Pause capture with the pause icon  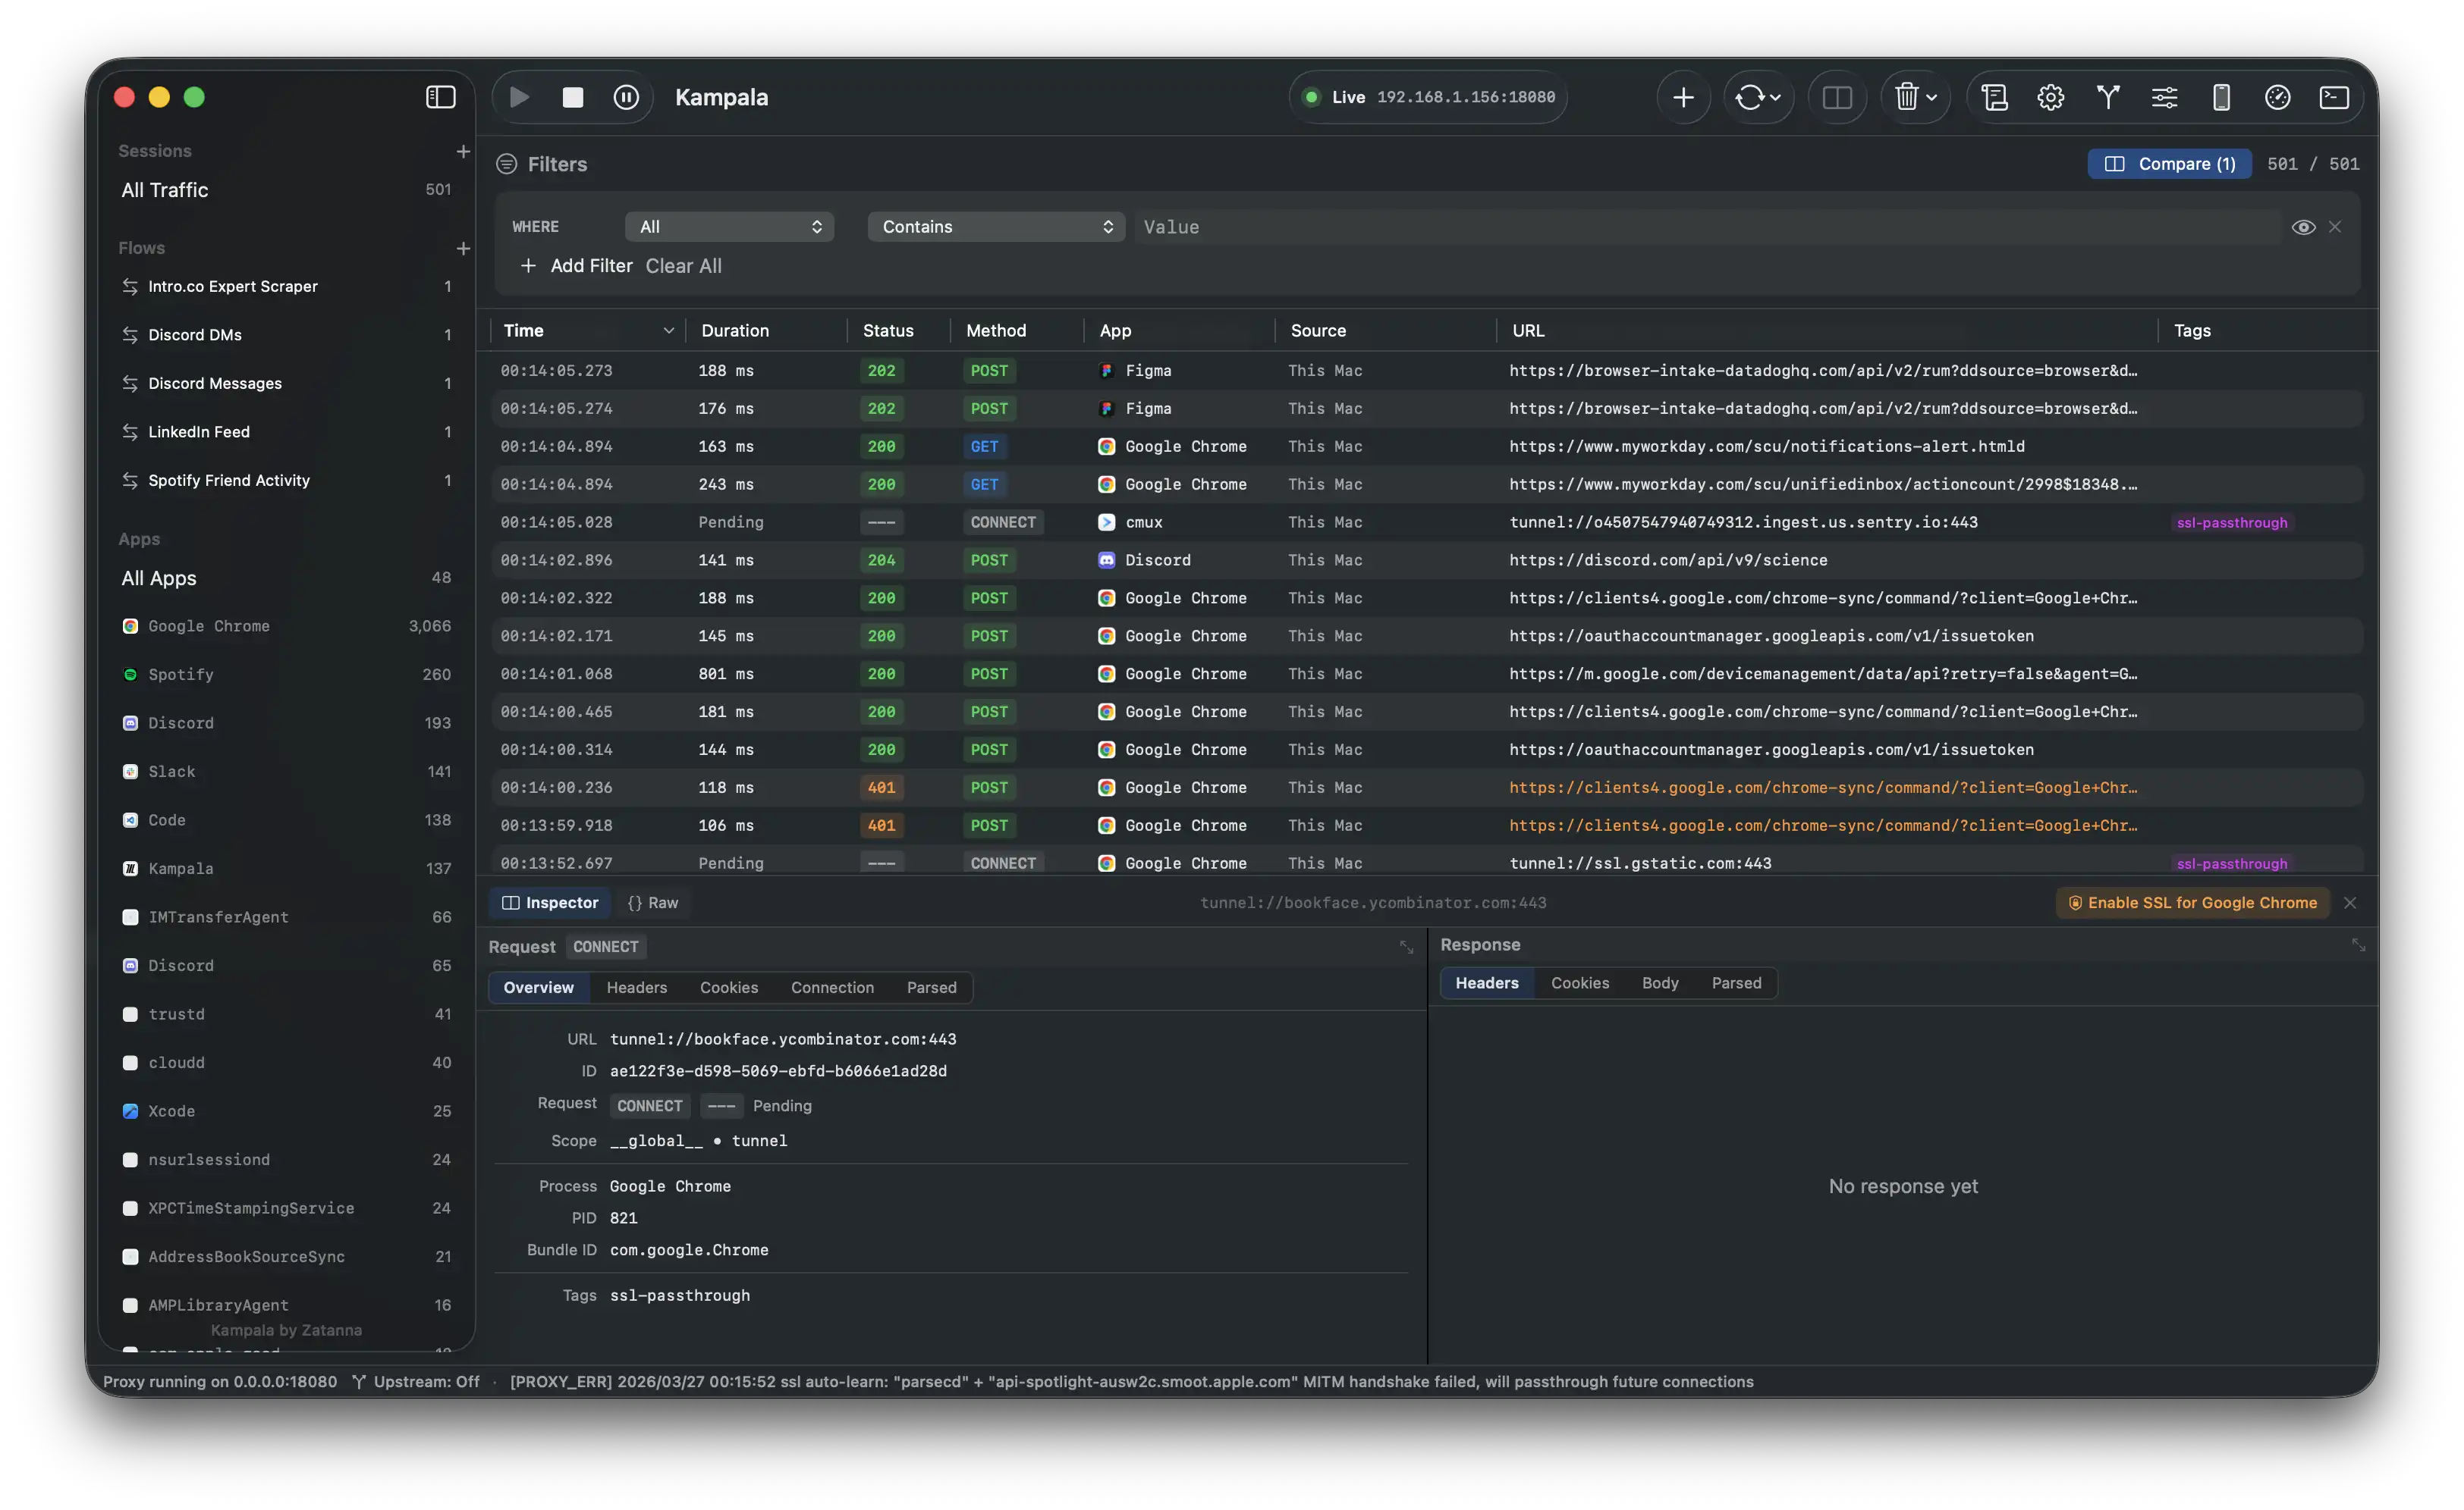(626, 97)
